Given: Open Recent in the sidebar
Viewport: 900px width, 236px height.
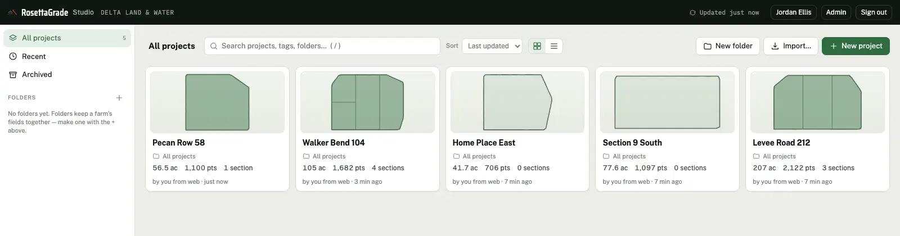Looking at the screenshot, I should [x=67, y=56].
